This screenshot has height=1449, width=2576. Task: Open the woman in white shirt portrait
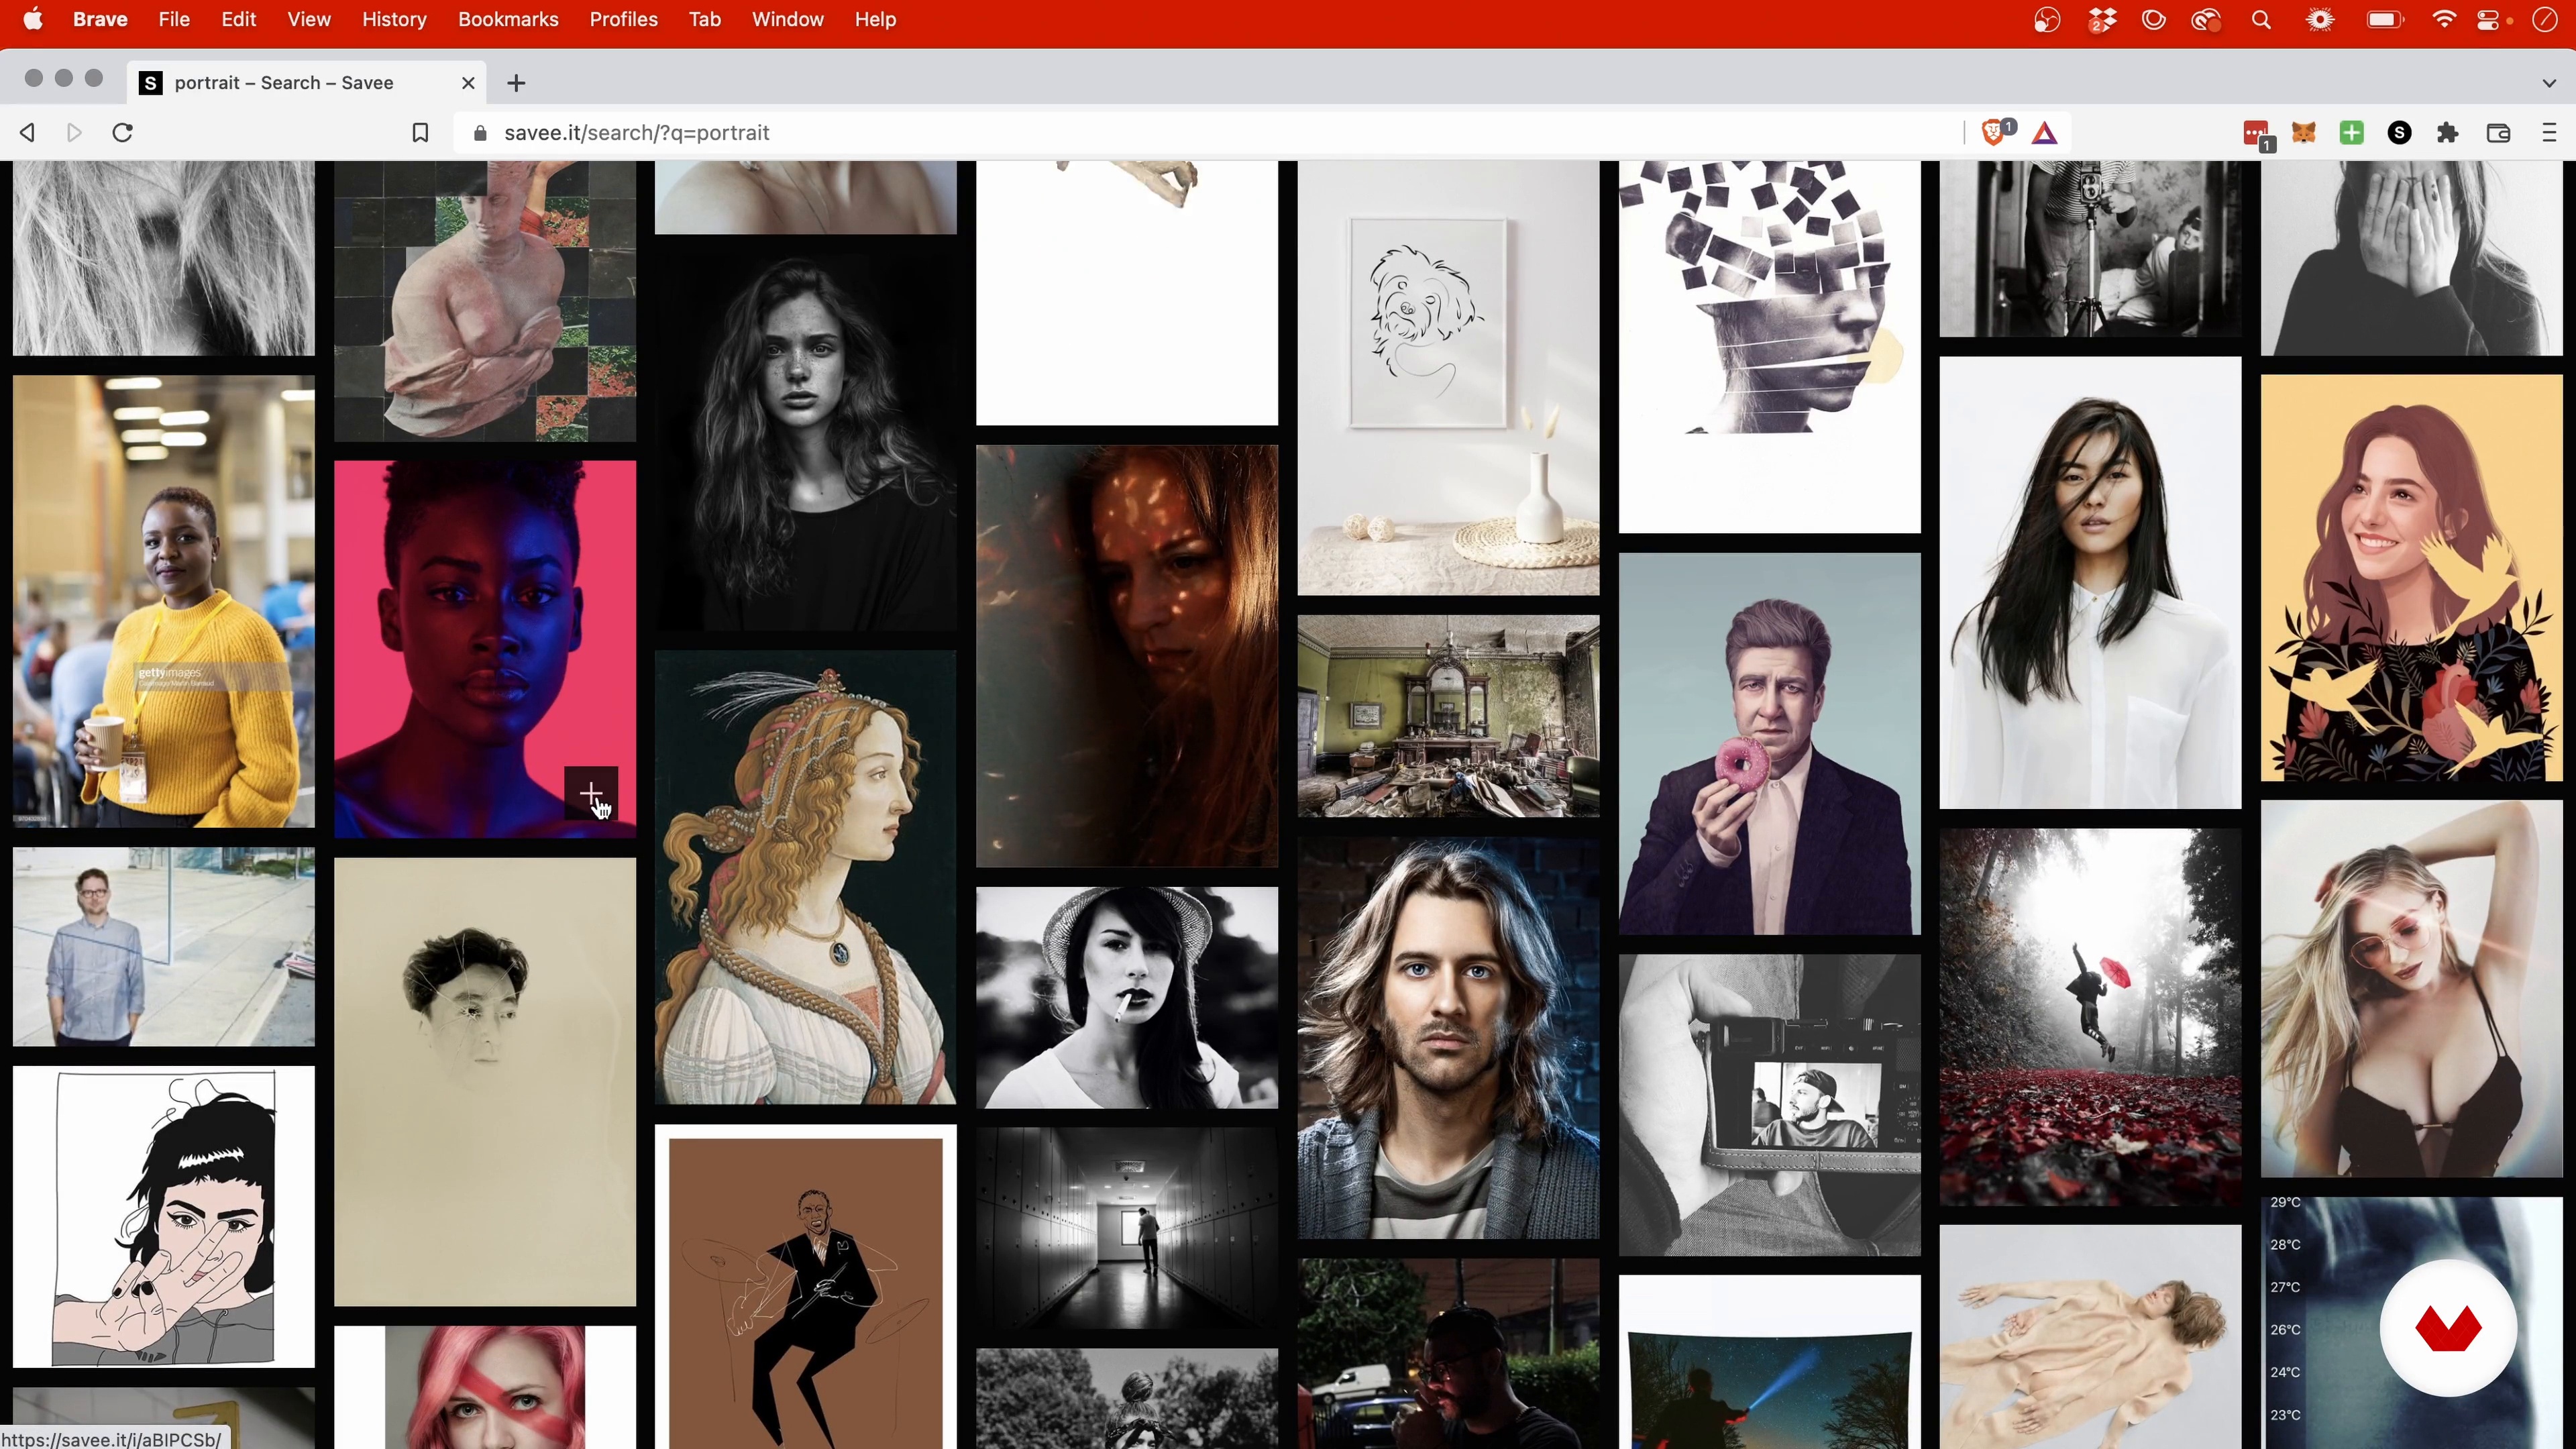click(2090, 582)
